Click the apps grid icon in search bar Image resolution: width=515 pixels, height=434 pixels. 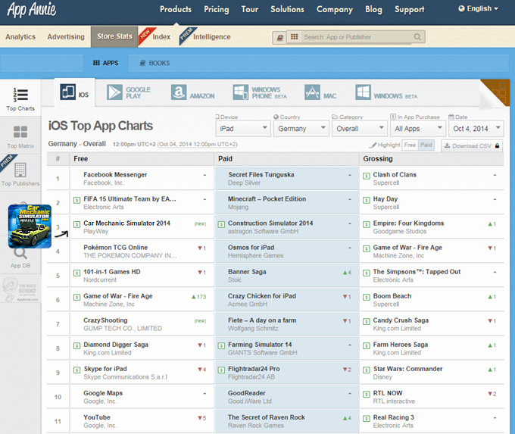(x=295, y=37)
